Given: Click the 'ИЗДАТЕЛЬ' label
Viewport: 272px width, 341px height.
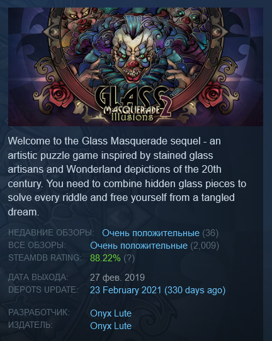Looking at the screenshot, I should click(30, 325).
